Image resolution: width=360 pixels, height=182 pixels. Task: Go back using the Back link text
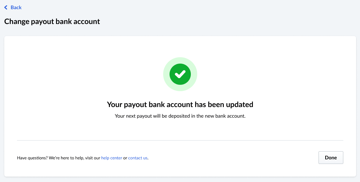[x=16, y=7]
